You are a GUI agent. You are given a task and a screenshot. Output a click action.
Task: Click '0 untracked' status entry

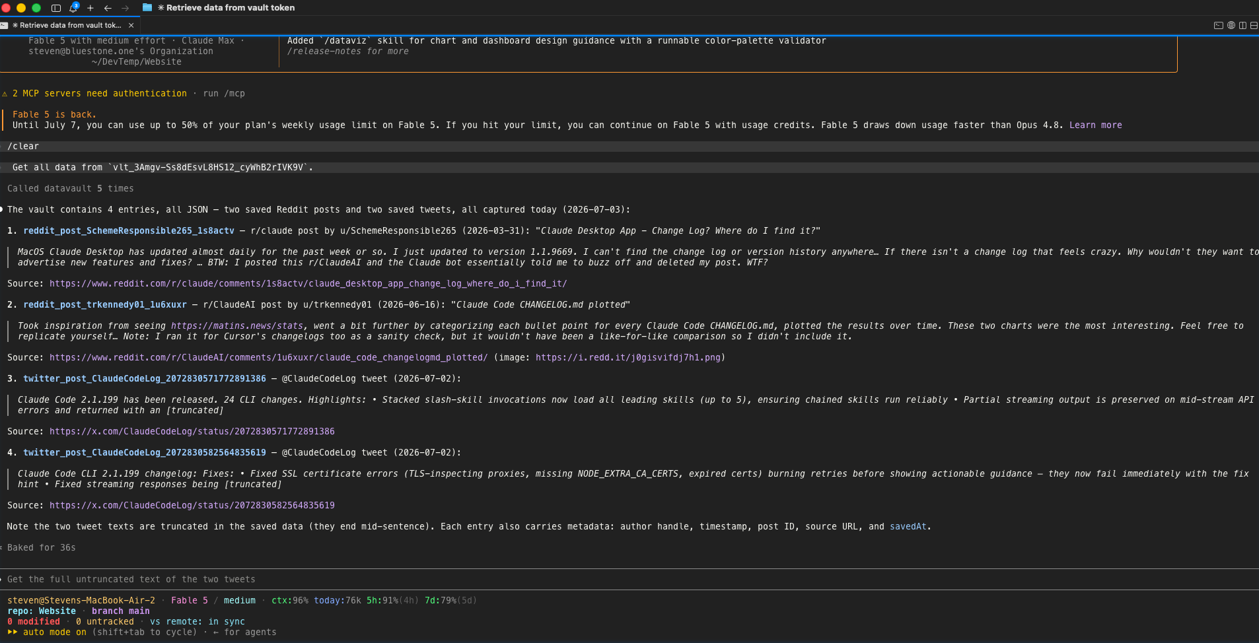coord(105,621)
